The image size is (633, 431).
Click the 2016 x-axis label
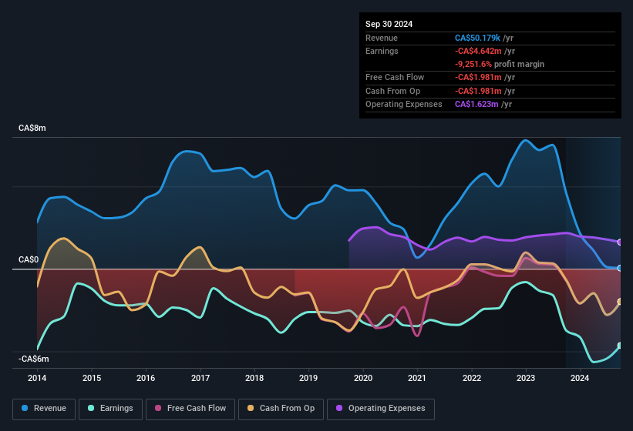(x=146, y=378)
